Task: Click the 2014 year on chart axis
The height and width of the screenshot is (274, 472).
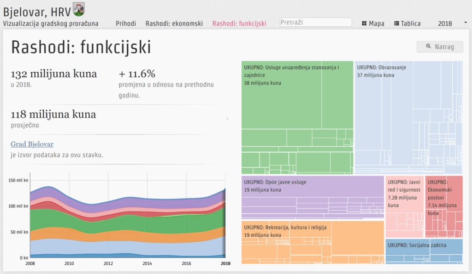Action: (x=147, y=264)
